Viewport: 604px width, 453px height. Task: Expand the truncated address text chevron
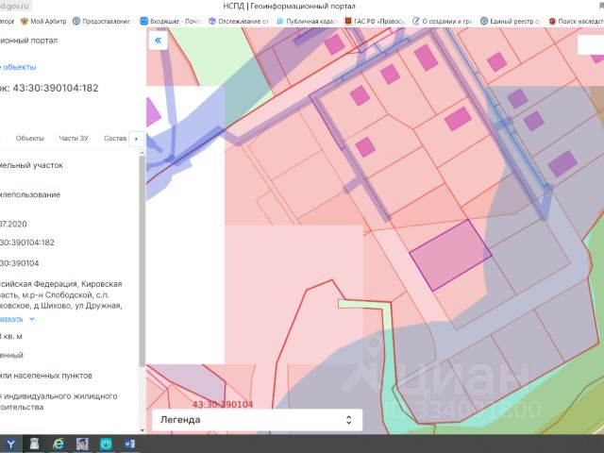click(32, 319)
